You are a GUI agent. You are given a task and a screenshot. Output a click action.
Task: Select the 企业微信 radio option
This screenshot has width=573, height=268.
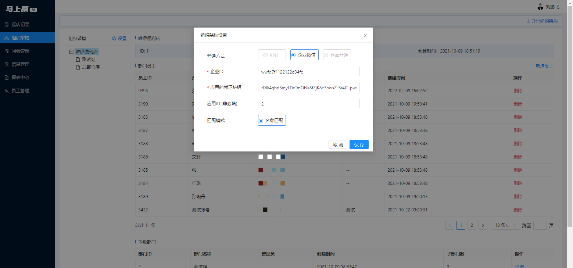(x=304, y=55)
